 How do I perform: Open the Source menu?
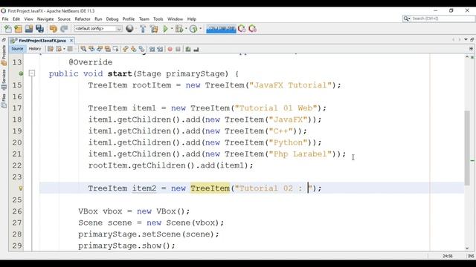(x=64, y=19)
